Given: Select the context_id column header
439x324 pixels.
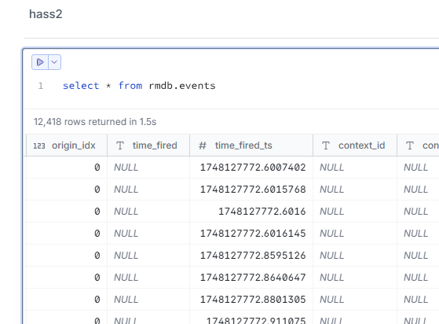Looking at the screenshot, I should 355,145.
